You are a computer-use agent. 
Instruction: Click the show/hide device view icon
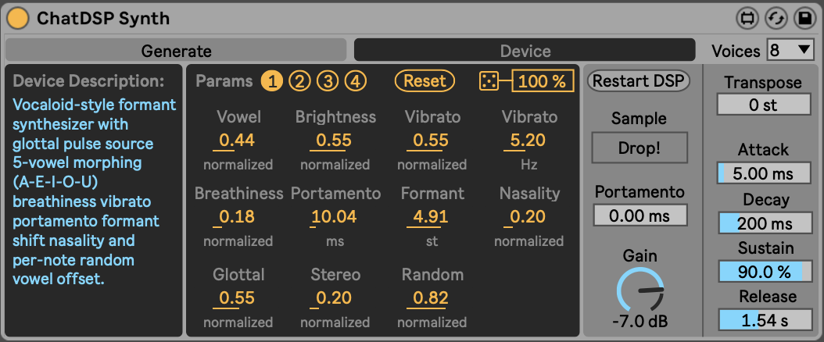pyautogui.click(x=747, y=17)
